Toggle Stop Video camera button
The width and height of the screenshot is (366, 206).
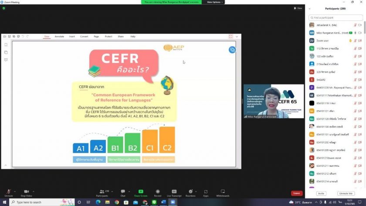[x=26, y=192]
